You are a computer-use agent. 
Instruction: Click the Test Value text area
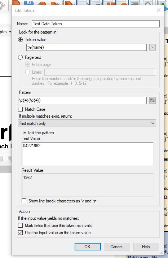(x=88, y=154)
